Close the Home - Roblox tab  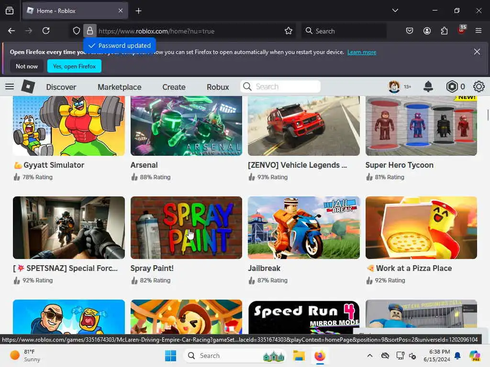121,11
